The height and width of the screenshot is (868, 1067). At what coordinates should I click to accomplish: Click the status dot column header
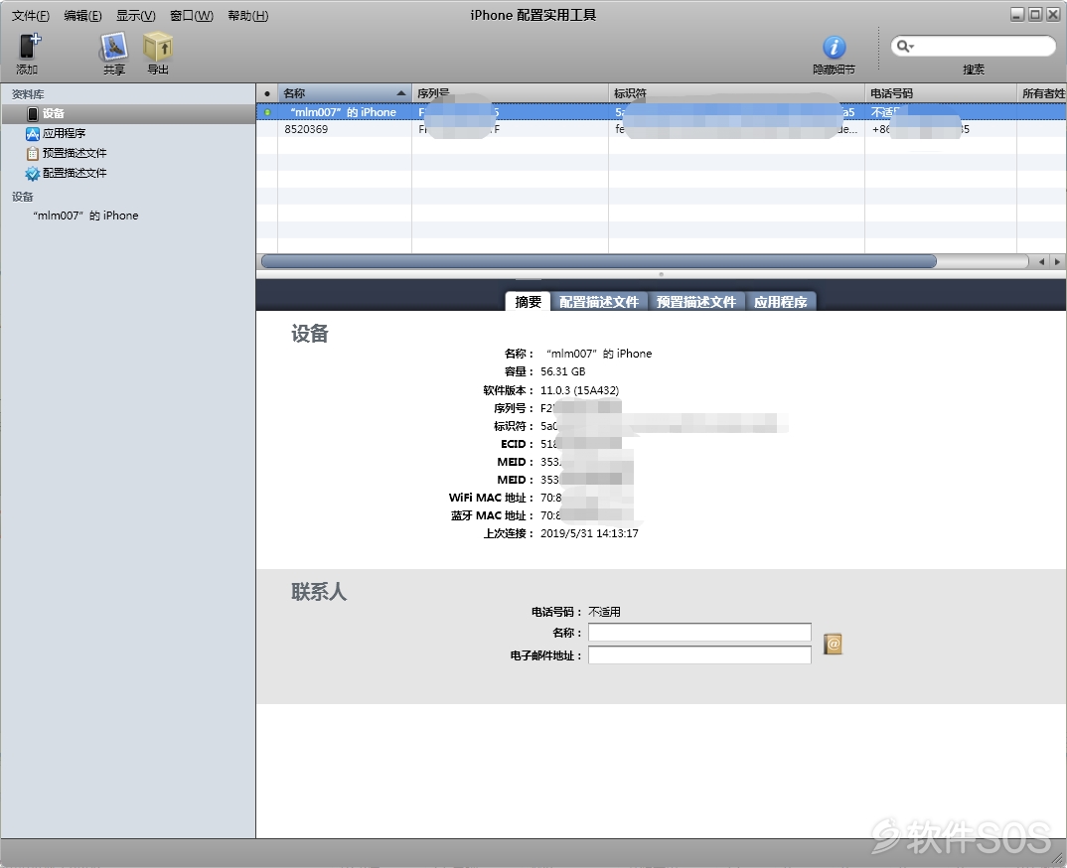coord(266,93)
